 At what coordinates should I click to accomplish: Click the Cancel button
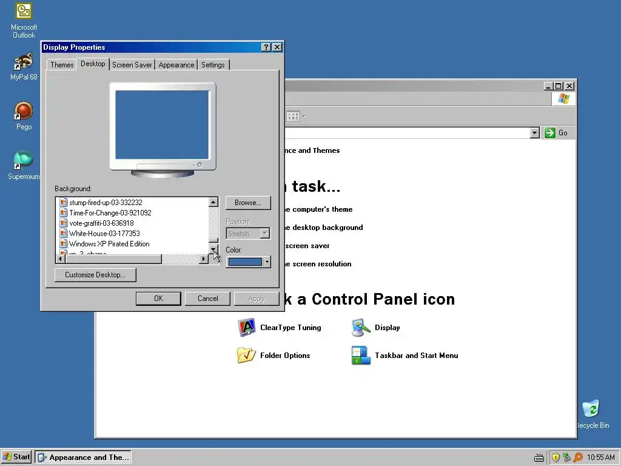[207, 299]
